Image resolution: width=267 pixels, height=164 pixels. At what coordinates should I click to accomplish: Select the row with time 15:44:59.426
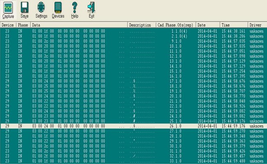tap(133, 151)
